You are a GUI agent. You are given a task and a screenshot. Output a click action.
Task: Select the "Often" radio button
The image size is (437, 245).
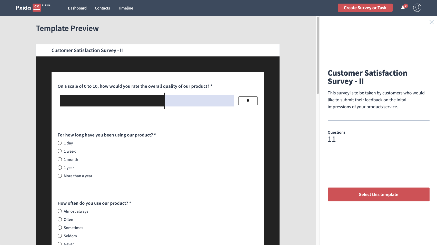60,220
